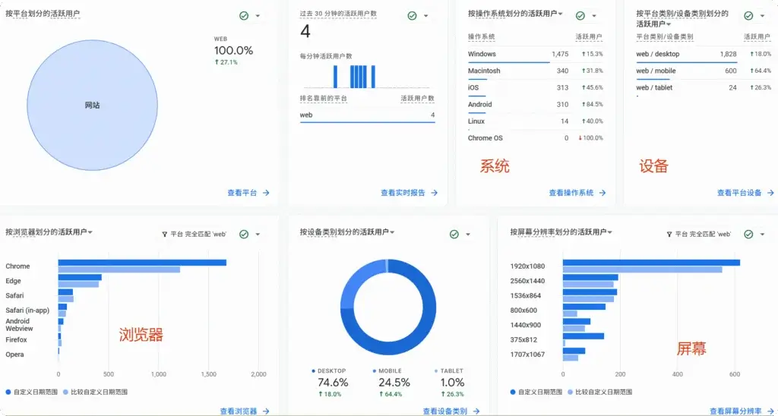Open the check-icon dropdown arrow on 操作系统 card
Screen dimensions: 778x416
click(x=594, y=16)
